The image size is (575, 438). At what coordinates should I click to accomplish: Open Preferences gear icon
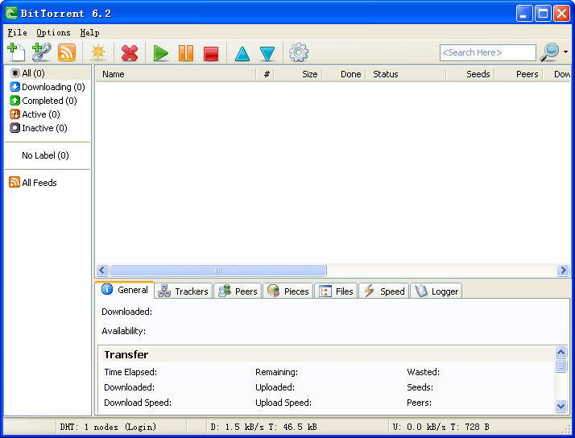coord(299,52)
